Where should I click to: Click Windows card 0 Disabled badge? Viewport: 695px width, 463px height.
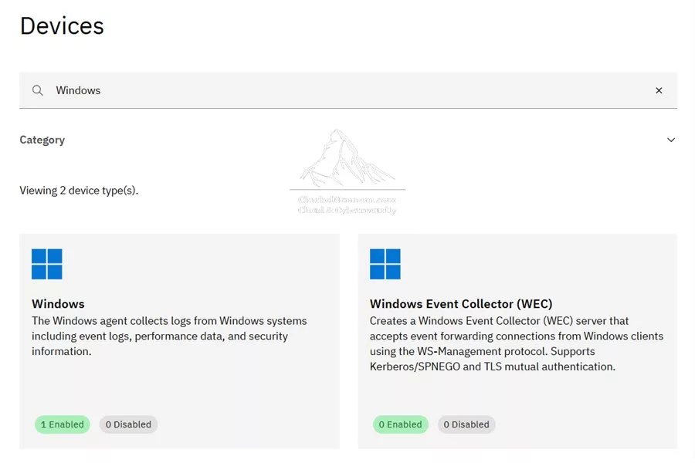[128, 424]
